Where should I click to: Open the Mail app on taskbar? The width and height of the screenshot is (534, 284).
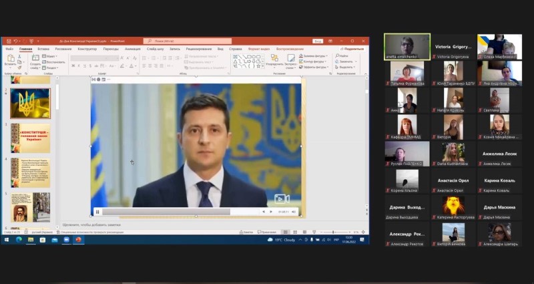click(x=55, y=240)
